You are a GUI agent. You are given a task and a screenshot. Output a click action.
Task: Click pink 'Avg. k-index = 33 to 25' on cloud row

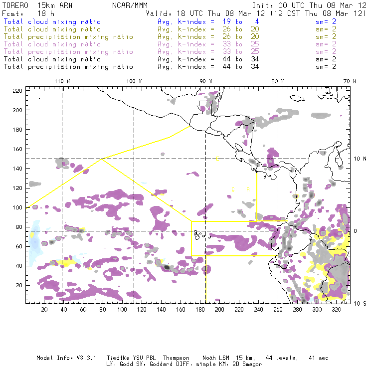208,44
